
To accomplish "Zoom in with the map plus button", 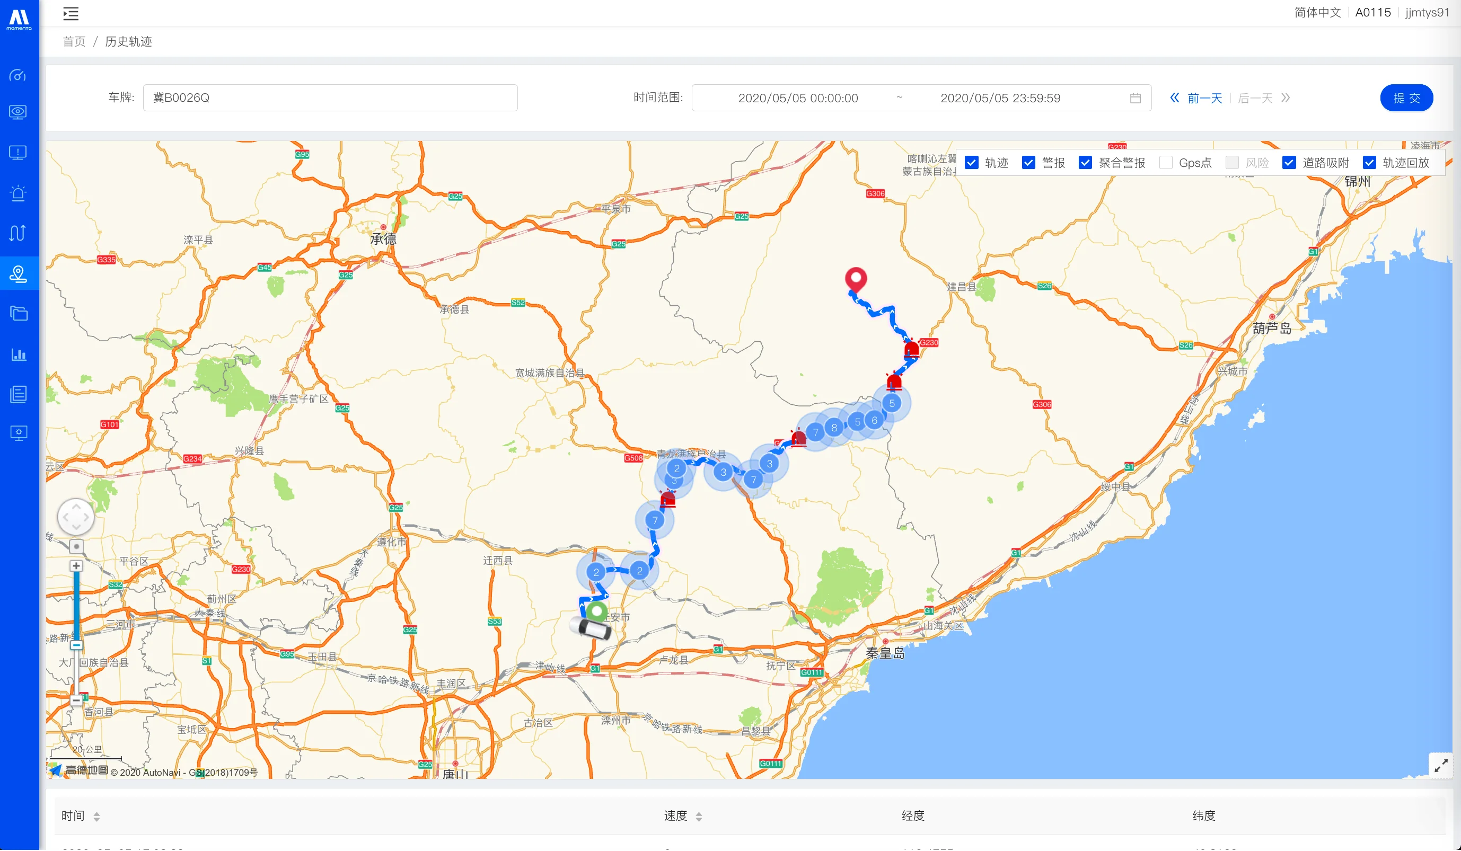I will point(76,566).
